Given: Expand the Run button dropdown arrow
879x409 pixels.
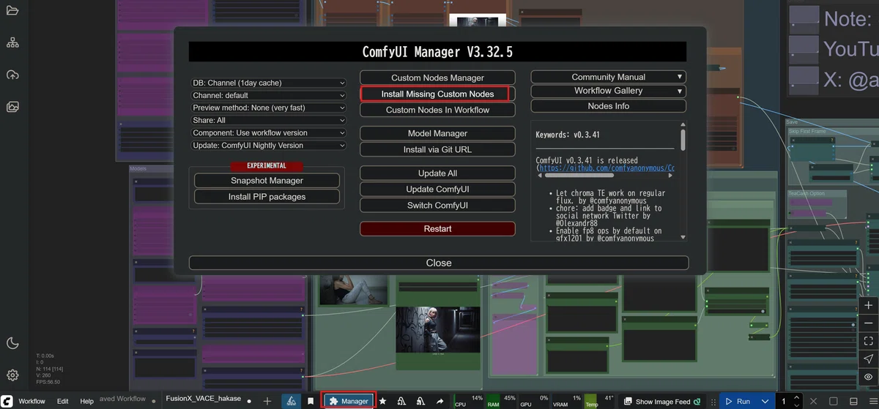Looking at the screenshot, I should 765,401.
